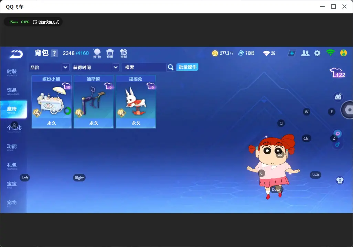The width and height of the screenshot is (353, 247).
Task: Open the 仓库 warehouse icon
Action: (x=110, y=54)
